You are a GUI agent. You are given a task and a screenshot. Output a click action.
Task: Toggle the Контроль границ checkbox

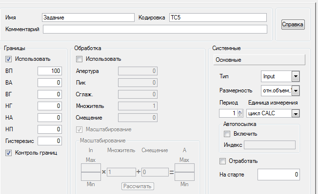tap(8, 153)
